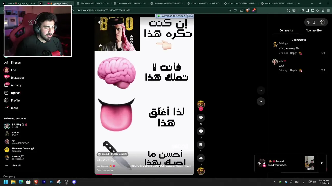332x186 pixels.
Task: Open a new browser tab
Action: click(x=299, y=3)
